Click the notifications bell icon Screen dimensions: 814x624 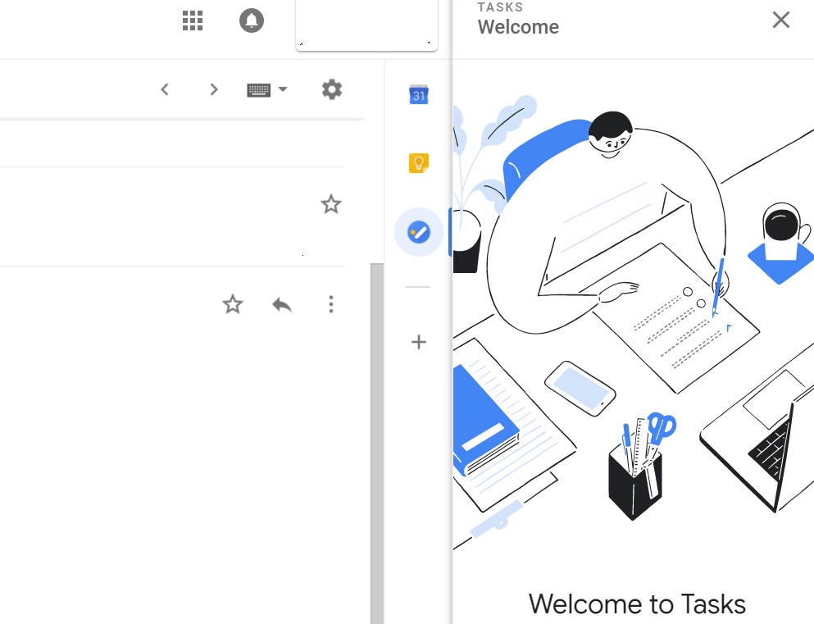point(252,21)
